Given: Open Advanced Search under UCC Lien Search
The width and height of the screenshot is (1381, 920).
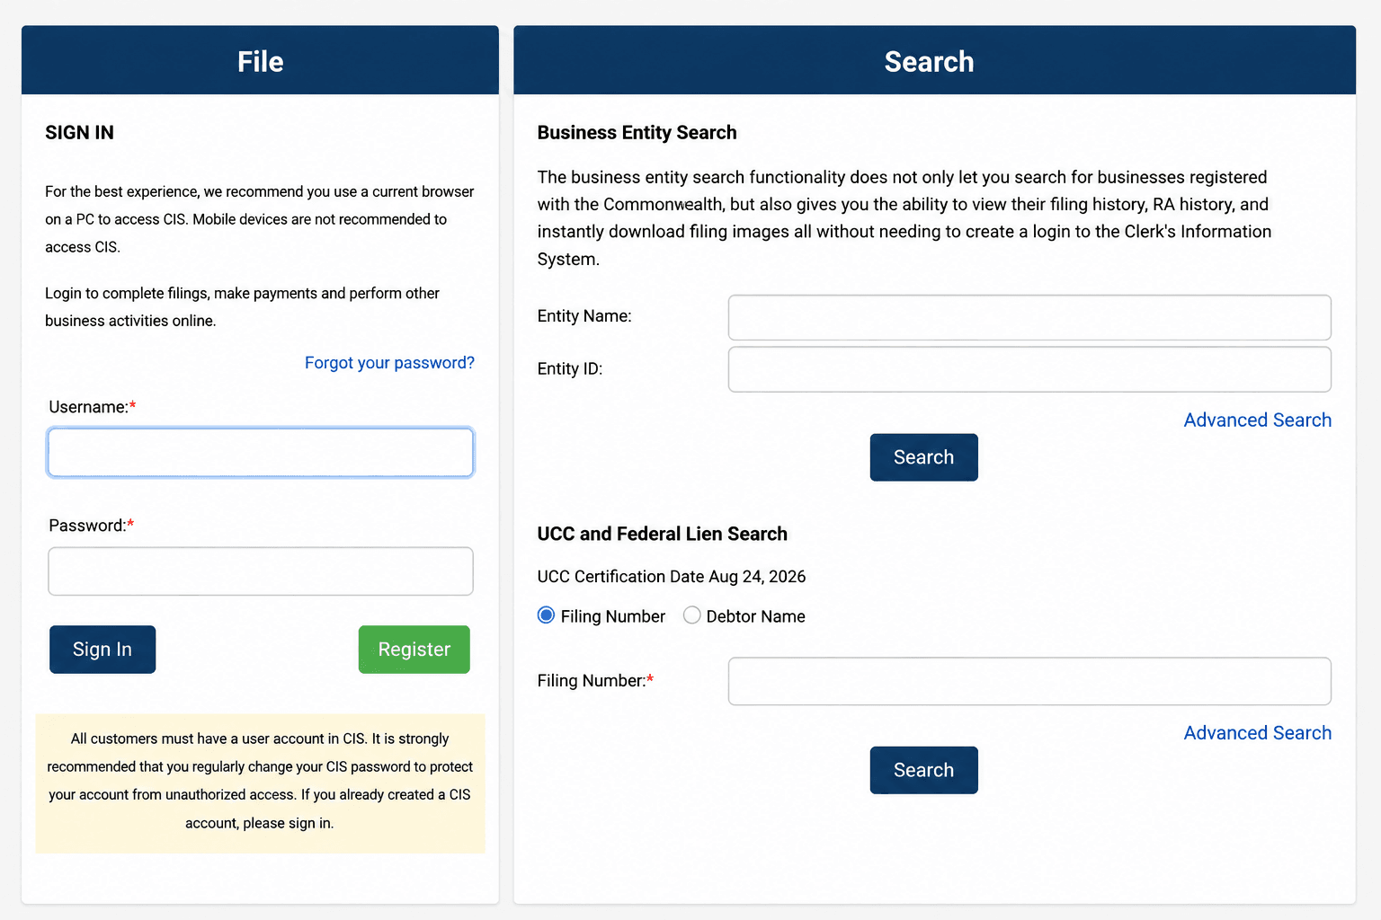Looking at the screenshot, I should 1257,732.
